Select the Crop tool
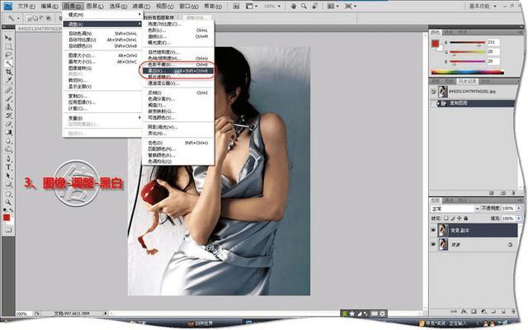528x330 pixels. (x=8, y=72)
